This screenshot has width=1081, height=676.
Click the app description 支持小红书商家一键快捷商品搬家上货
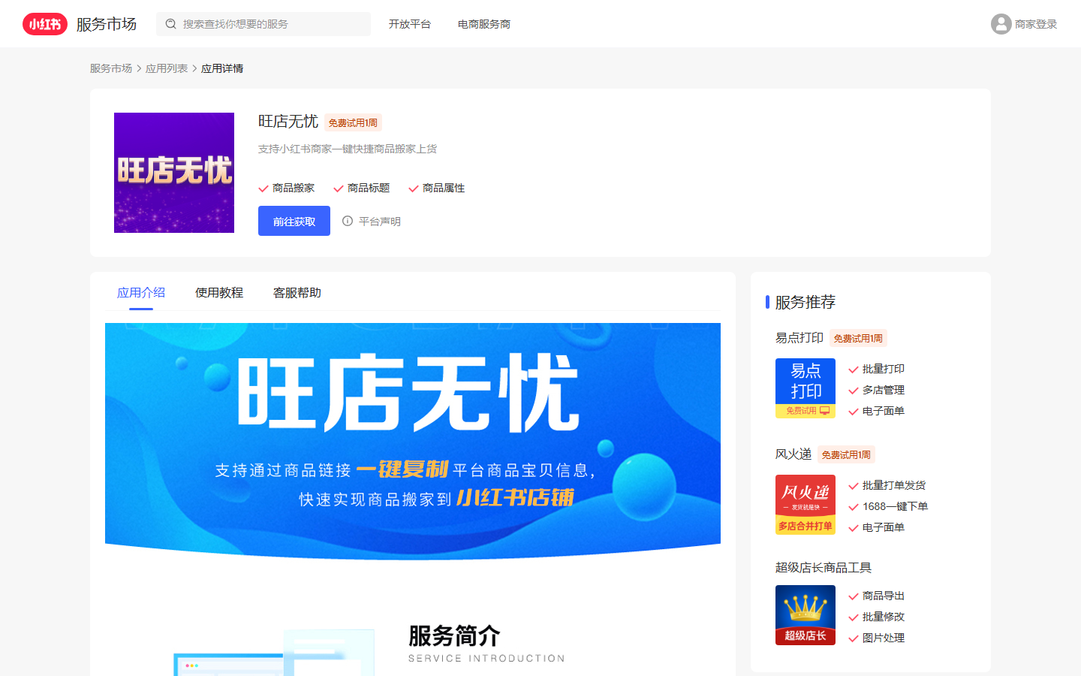348,149
